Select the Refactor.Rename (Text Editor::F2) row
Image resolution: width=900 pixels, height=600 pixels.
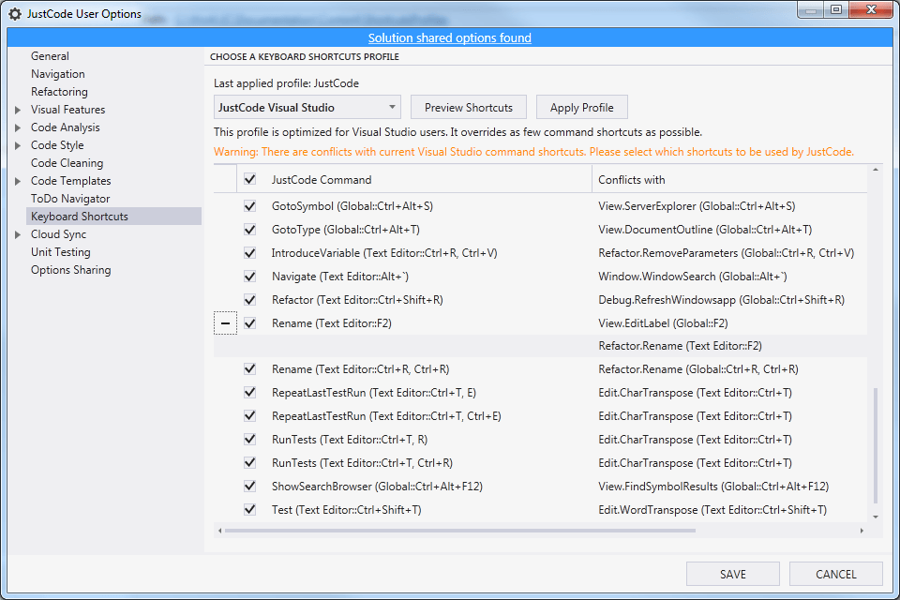pyautogui.click(x=540, y=346)
